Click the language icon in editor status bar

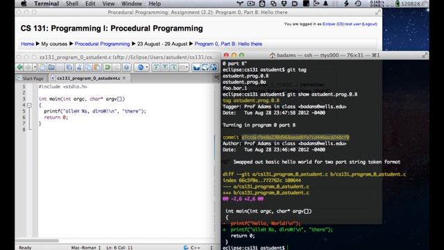coord(186,247)
